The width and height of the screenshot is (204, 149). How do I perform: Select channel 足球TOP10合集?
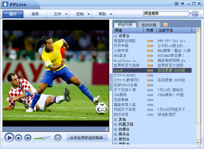125,85
